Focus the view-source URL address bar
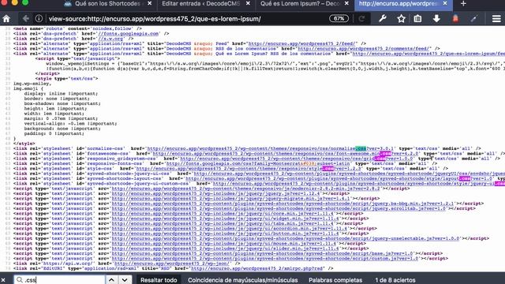 click(x=187, y=19)
